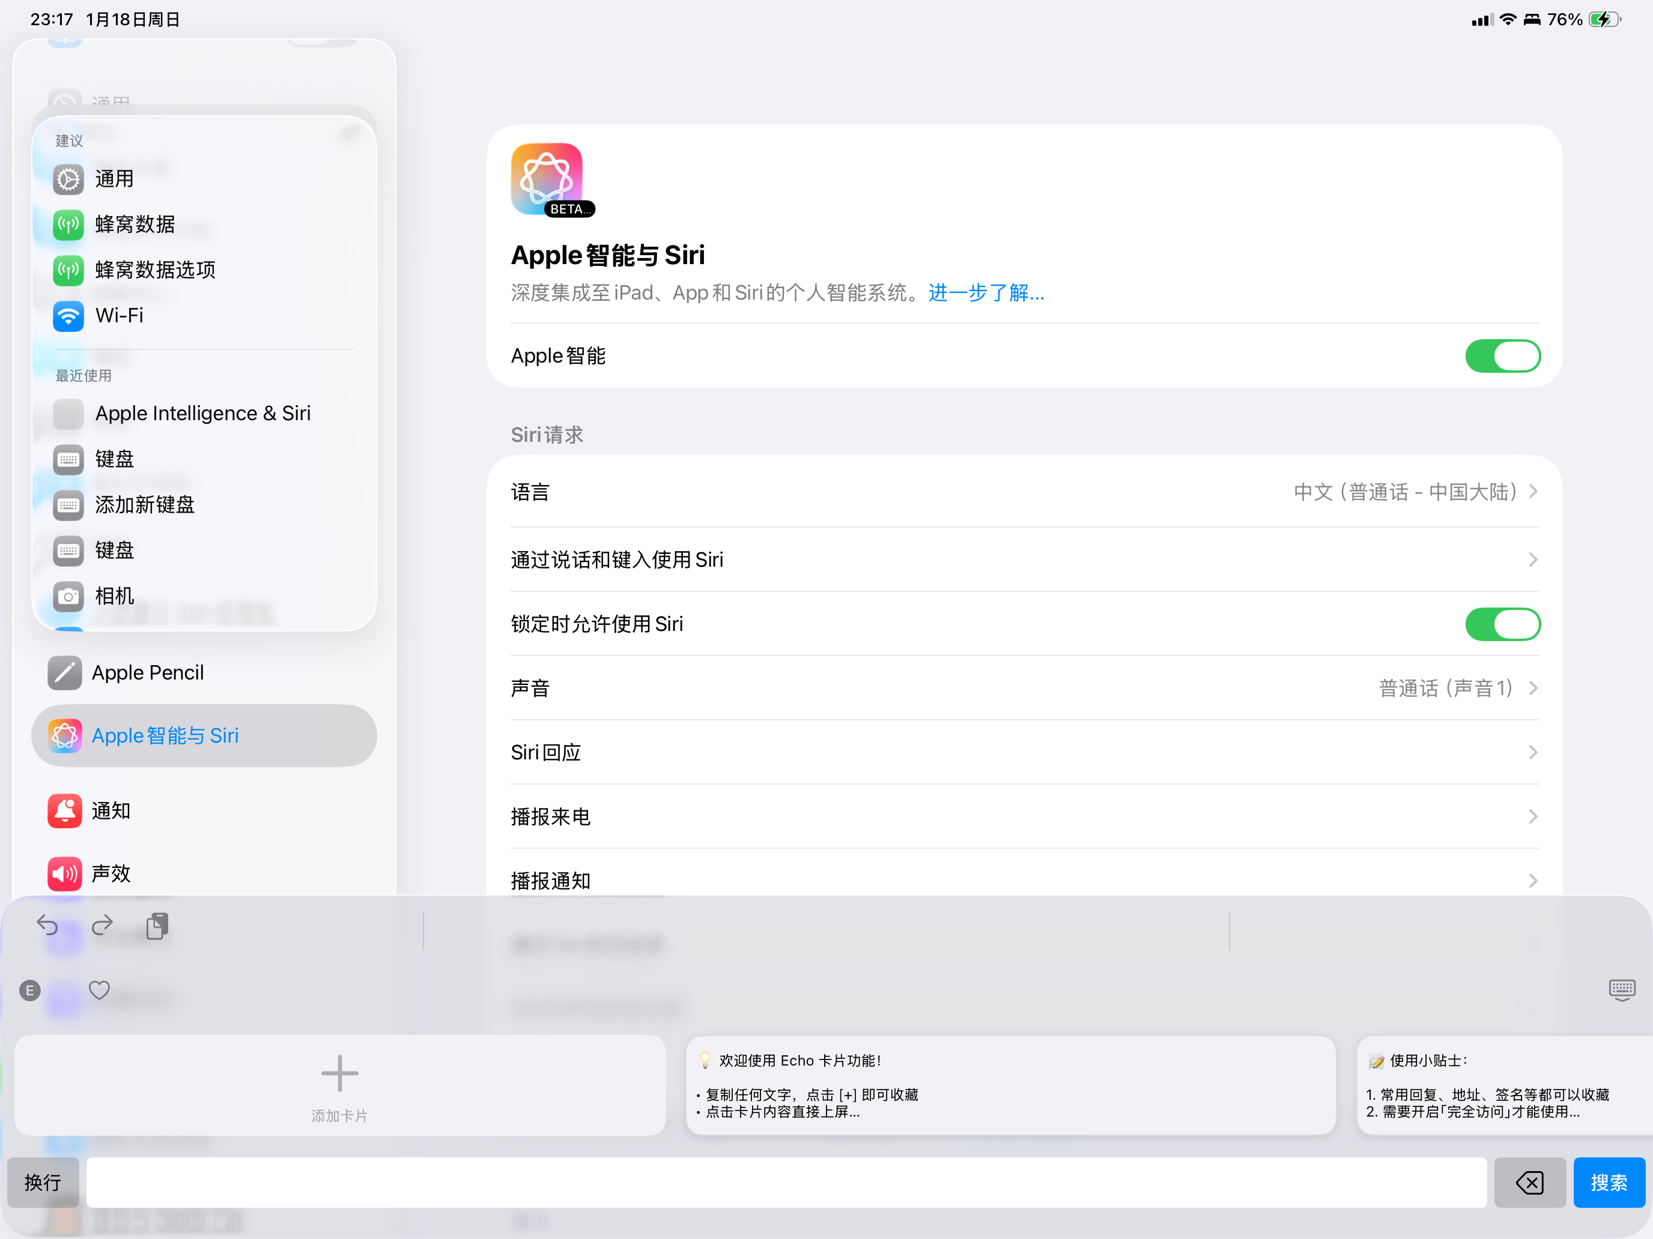1653x1239 pixels.
Task: Tap the backspace delete key
Action: click(x=1530, y=1182)
